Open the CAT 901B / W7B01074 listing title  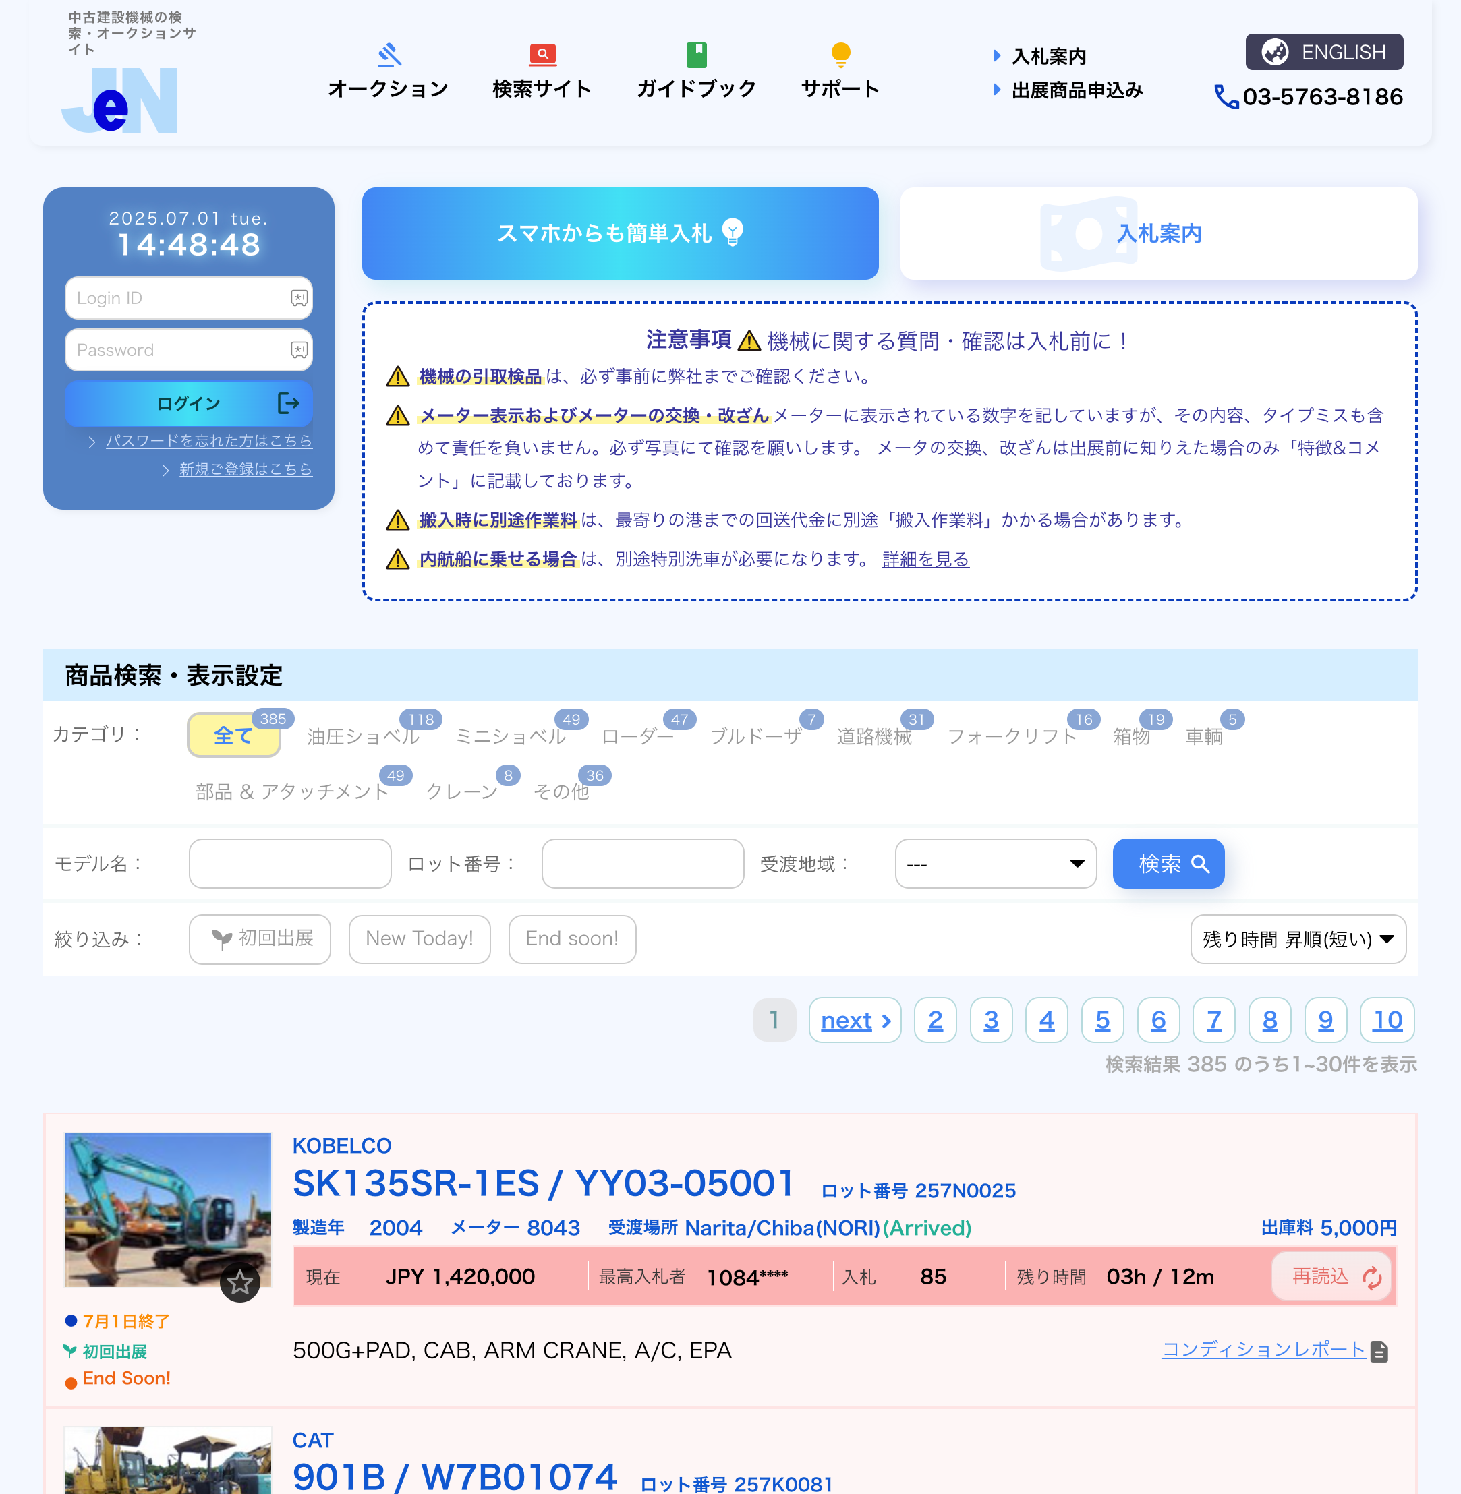(x=455, y=1477)
